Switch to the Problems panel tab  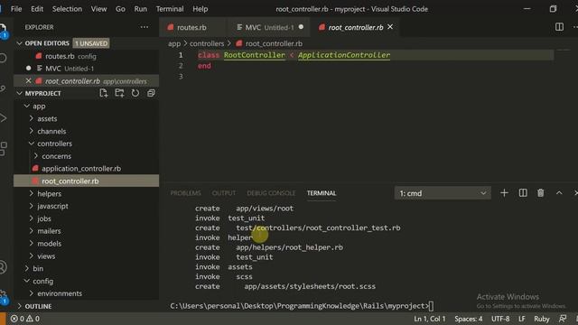tap(185, 193)
